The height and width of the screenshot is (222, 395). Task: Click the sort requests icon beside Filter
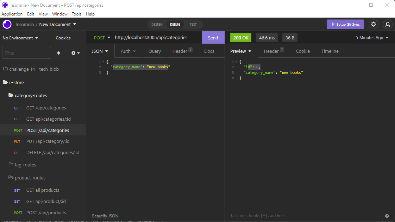(59, 52)
